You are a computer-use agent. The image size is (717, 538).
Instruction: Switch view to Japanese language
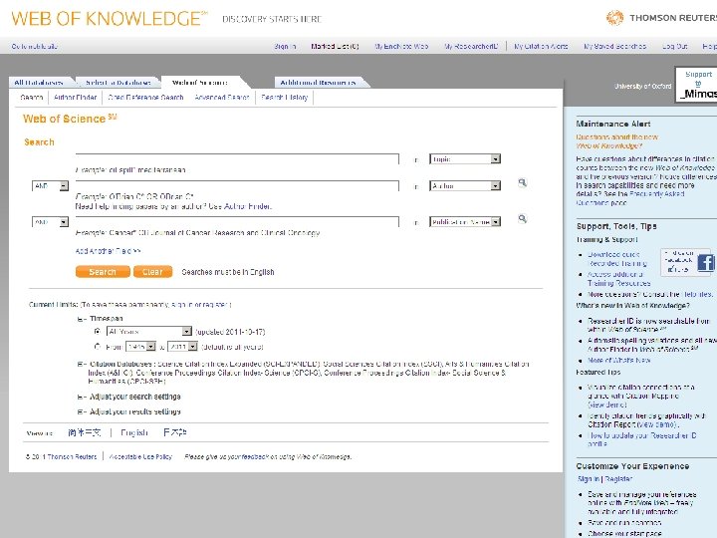coord(175,432)
